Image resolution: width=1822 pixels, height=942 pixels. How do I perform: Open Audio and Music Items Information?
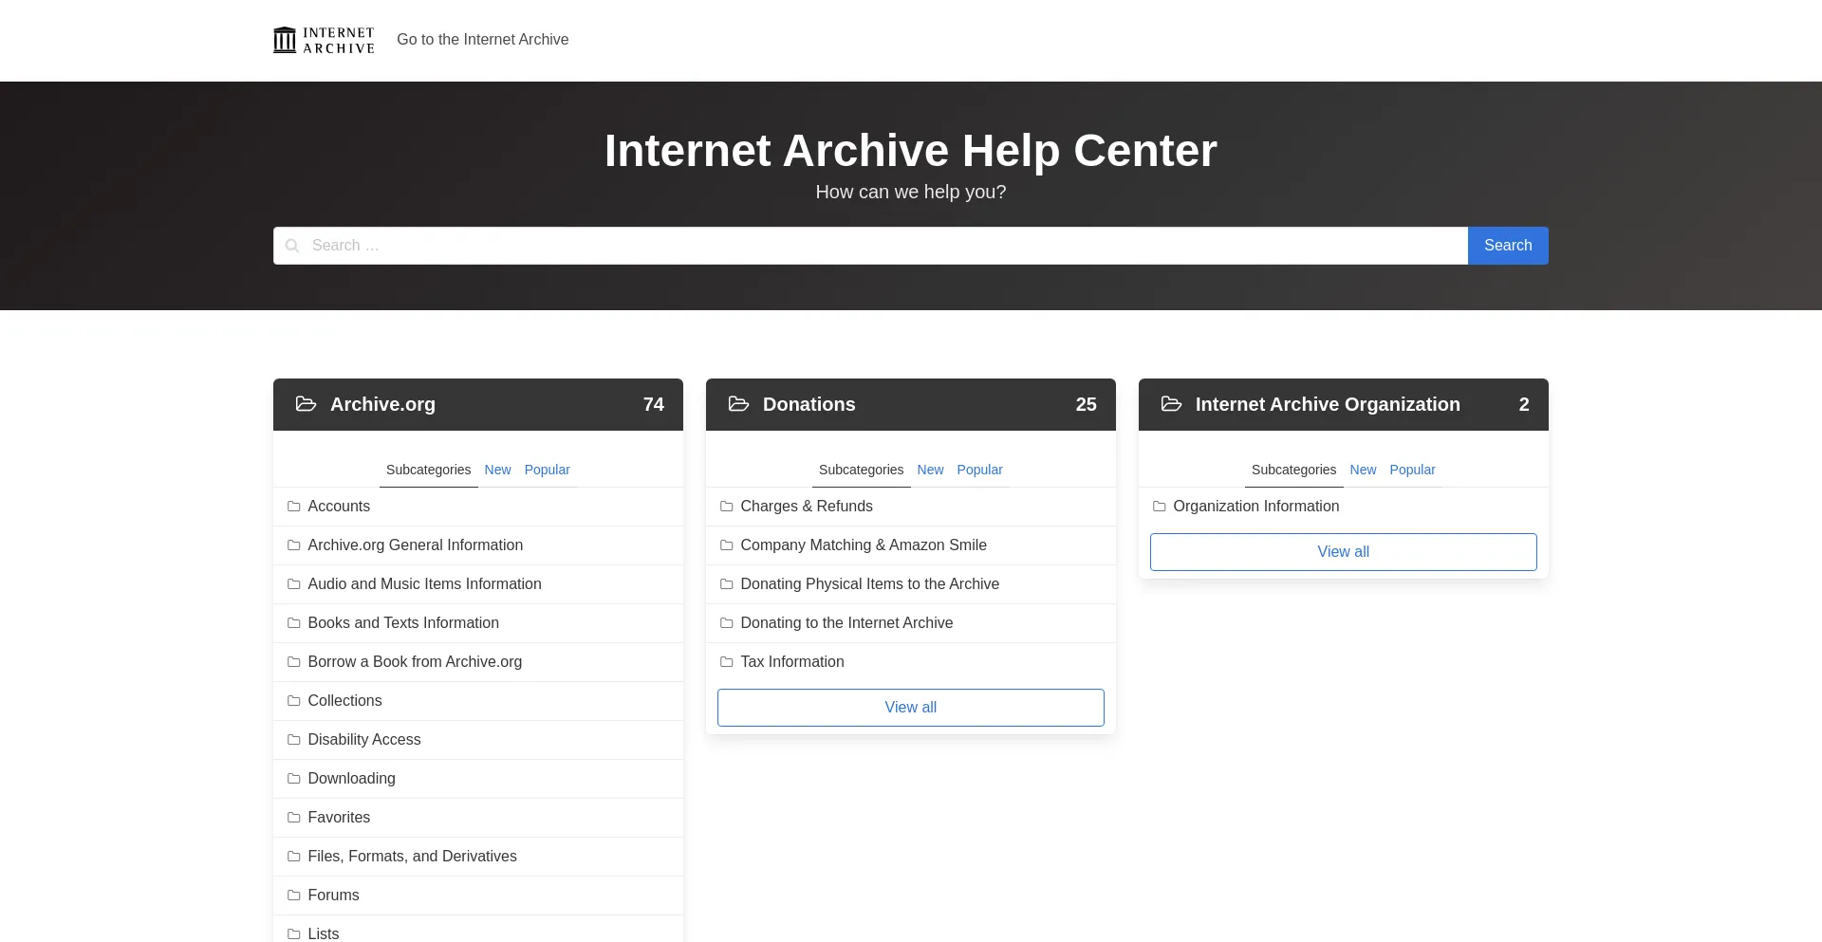click(424, 584)
